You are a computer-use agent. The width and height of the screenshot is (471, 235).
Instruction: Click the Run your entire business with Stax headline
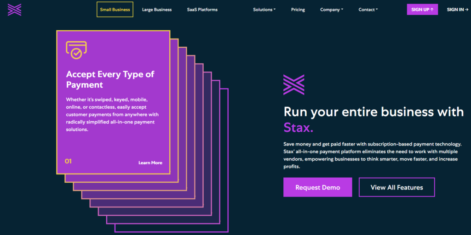click(x=373, y=119)
